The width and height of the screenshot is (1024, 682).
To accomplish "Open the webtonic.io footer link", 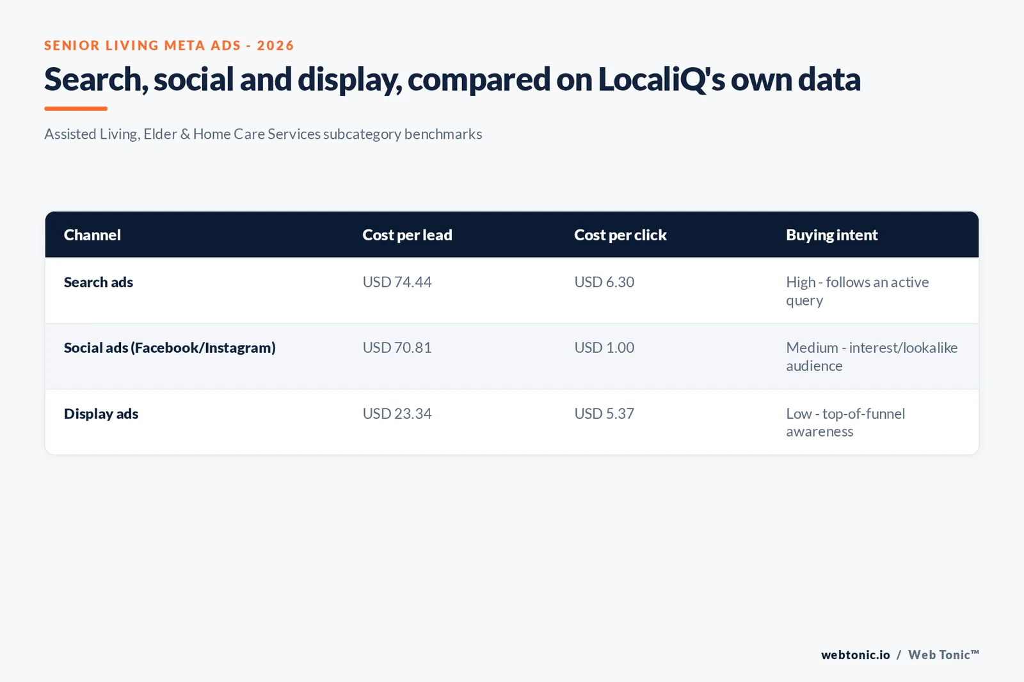I will click(855, 655).
